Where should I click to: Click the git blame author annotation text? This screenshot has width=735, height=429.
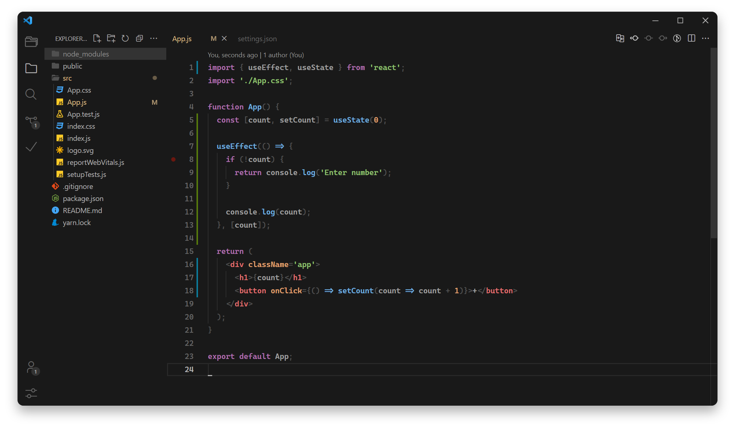[x=256, y=55]
